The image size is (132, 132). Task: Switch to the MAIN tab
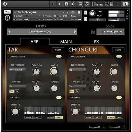(x=66, y=42)
